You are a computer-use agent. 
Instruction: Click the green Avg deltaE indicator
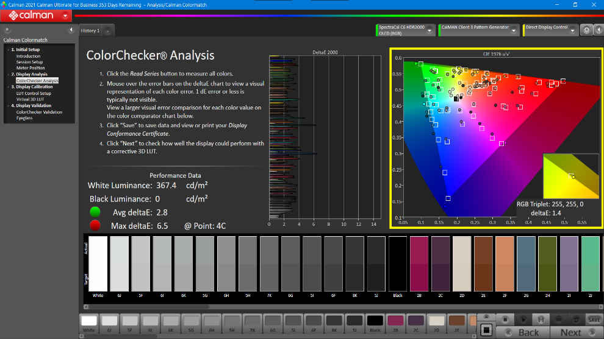click(x=95, y=212)
